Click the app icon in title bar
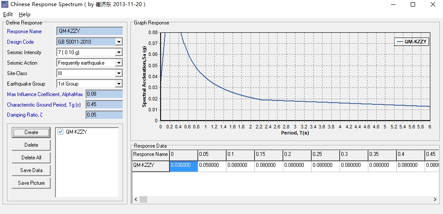Screen dimensions: 443x214 point(5,4)
